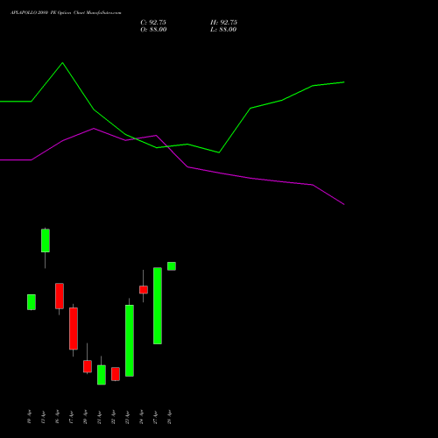Click the tall red candle for 17 Apr
This screenshot has height=438, width=438.
coord(74,328)
